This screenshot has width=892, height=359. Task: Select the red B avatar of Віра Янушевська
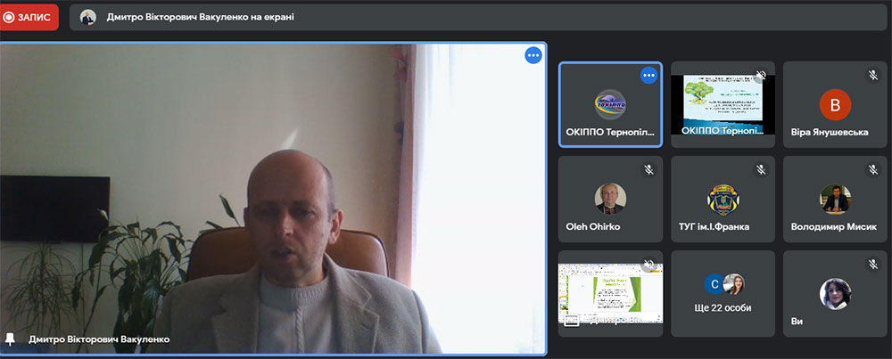click(x=835, y=105)
